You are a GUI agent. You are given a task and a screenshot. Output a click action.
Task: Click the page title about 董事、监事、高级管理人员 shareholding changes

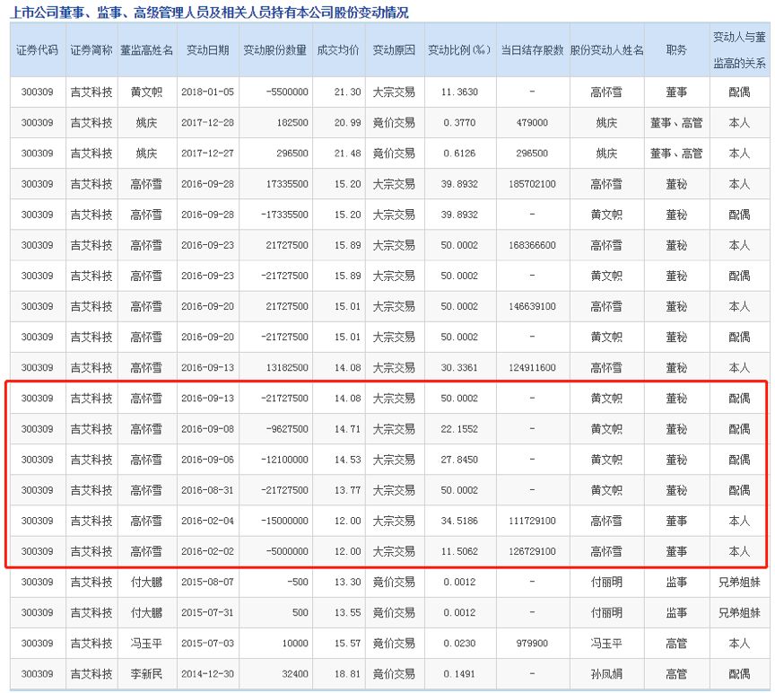coord(209,12)
